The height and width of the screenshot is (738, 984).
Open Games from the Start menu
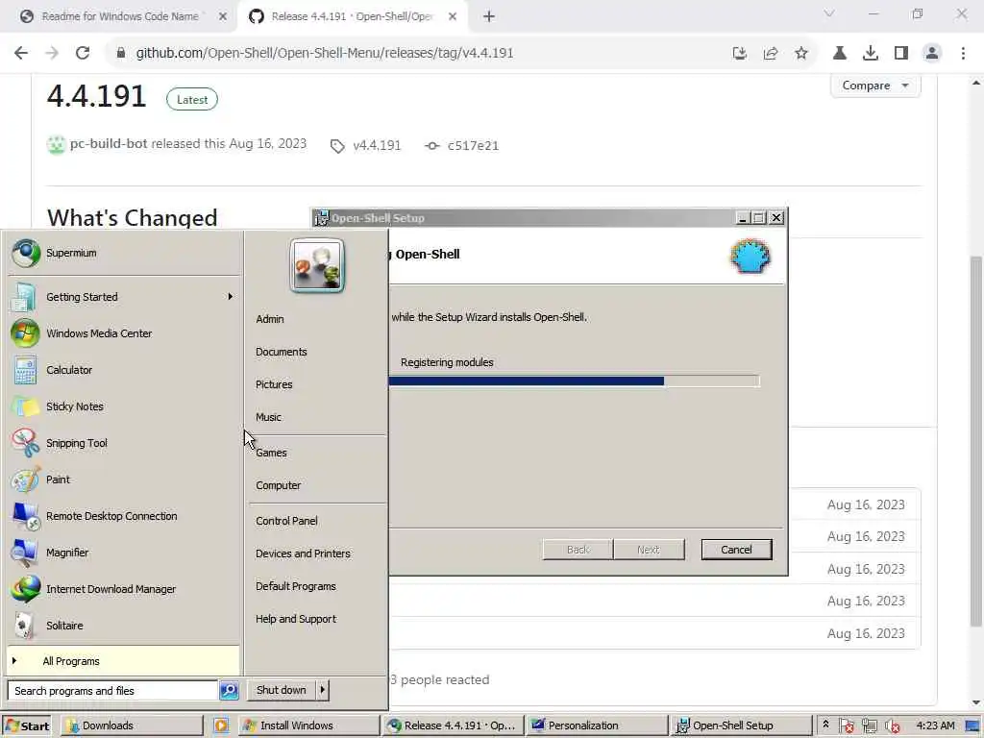coord(271,453)
